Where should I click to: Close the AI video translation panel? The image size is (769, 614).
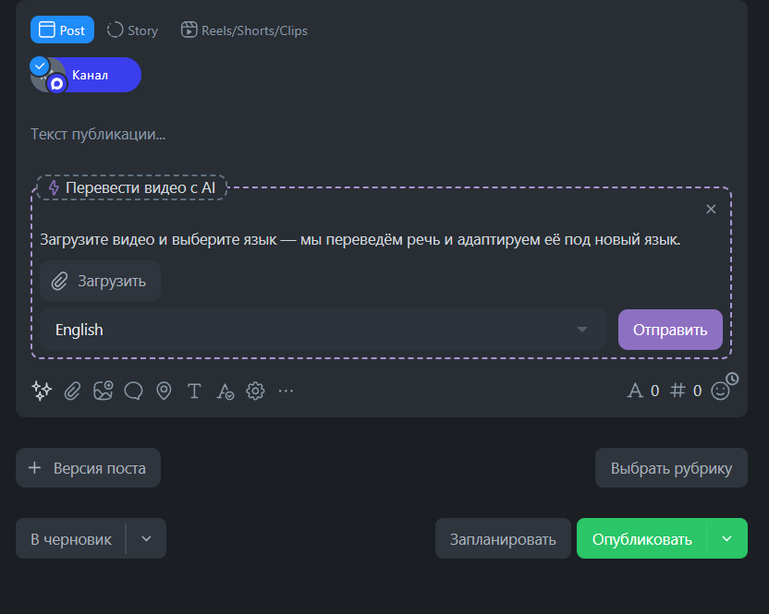(711, 209)
